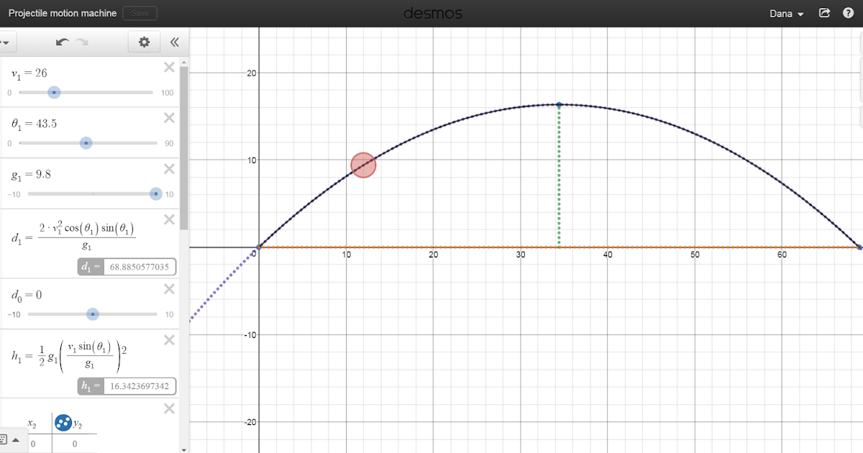The height and width of the screenshot is (453, 863).
Task: Click the desmos logo in the header
Action: tap(432, 12)
